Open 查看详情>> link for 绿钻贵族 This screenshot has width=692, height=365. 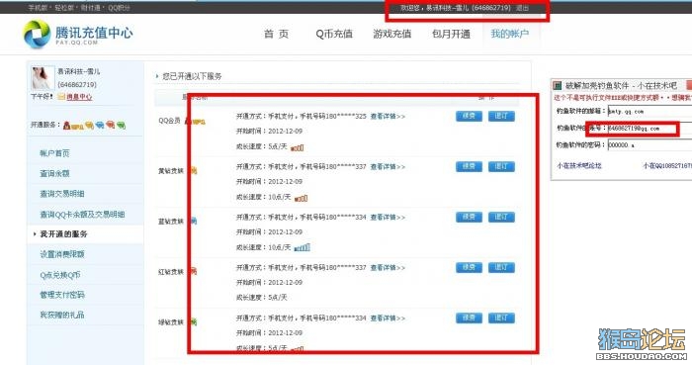pos(388,319)
